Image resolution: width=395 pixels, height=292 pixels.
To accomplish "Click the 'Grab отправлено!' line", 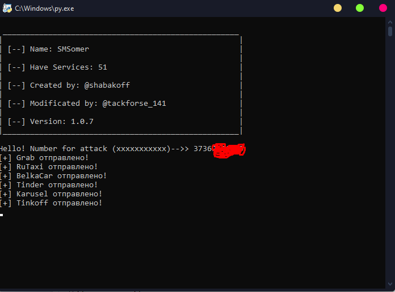I will pos(44,158).
